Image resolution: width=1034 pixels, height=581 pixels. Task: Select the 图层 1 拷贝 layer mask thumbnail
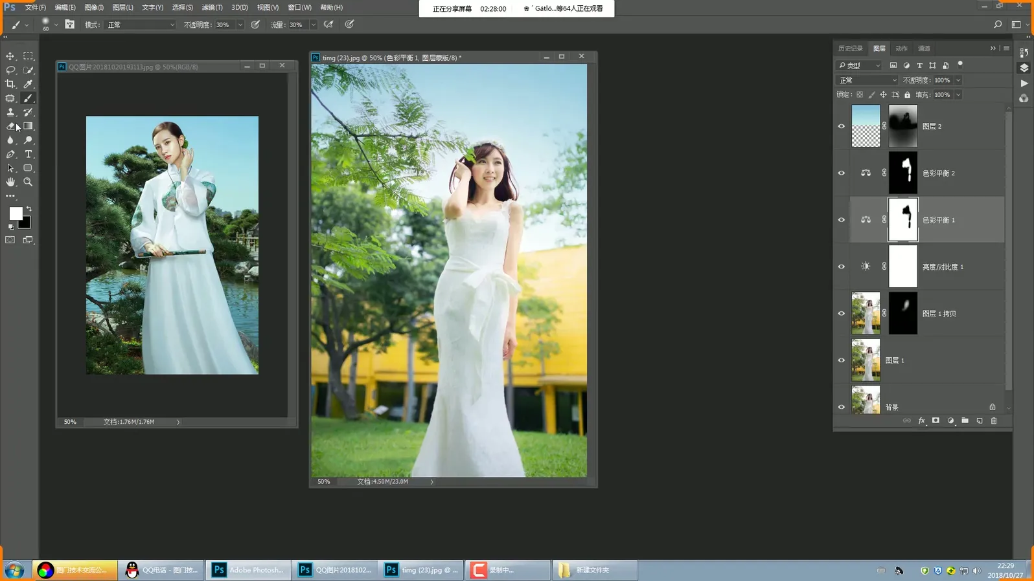[902, 313]
